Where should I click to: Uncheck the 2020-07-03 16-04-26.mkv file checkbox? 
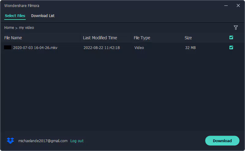tap(231, 47)
